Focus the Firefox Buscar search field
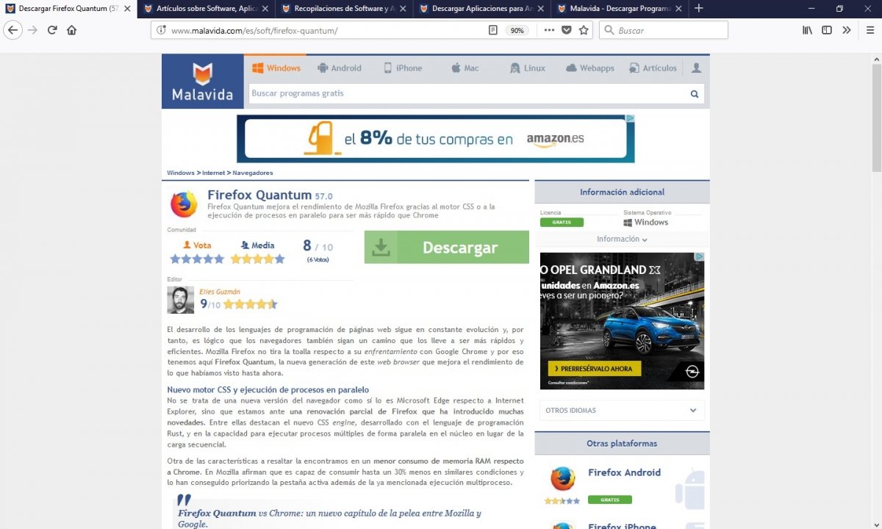This screenshot has height=529, width=882. tap(663, 30)
